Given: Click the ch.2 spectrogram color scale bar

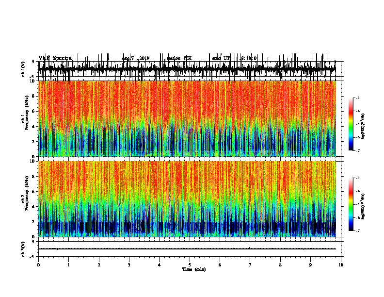Looking at the screenshot, I should 351,204.
